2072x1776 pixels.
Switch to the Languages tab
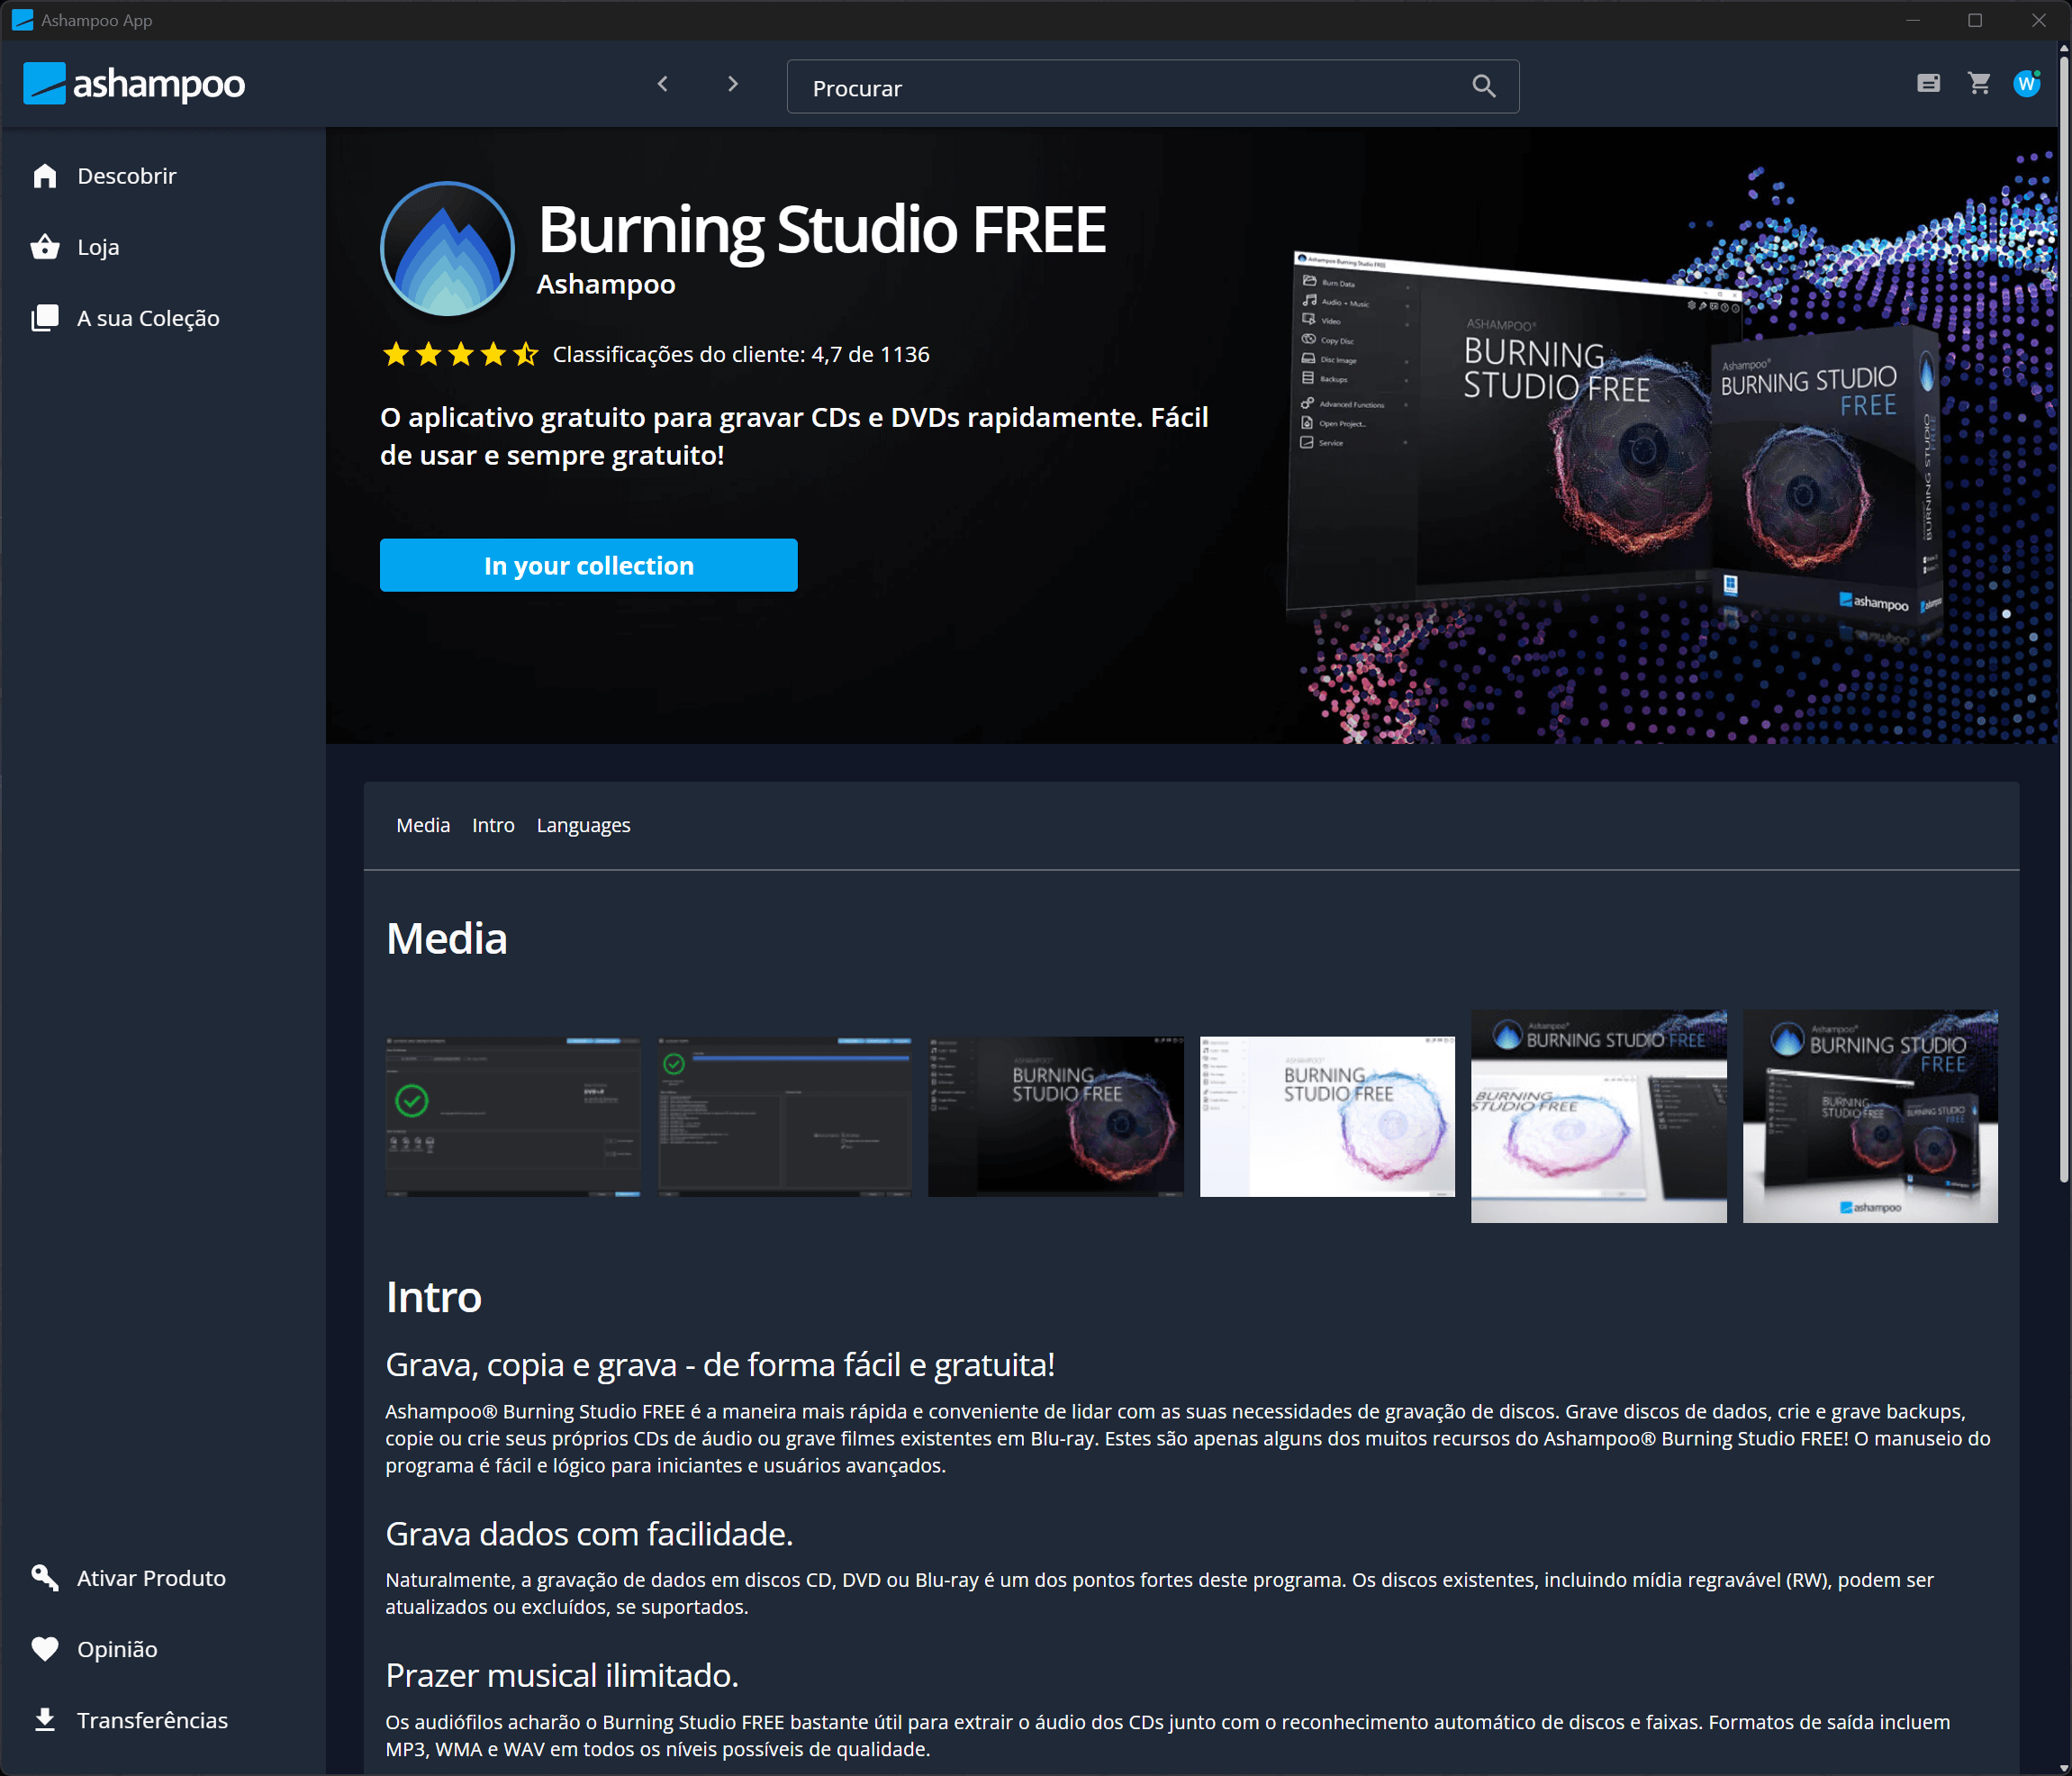583,825
